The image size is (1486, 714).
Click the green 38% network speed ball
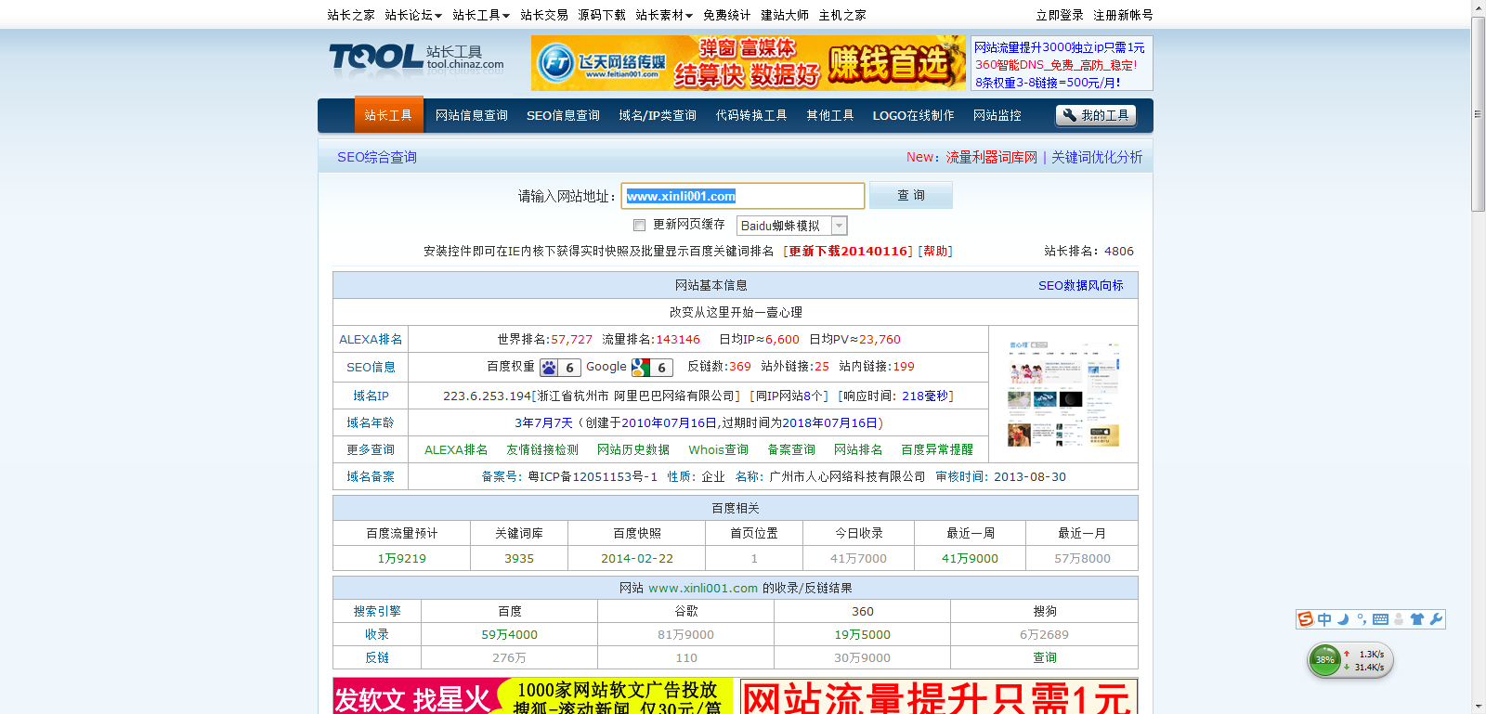point(1324,660)
